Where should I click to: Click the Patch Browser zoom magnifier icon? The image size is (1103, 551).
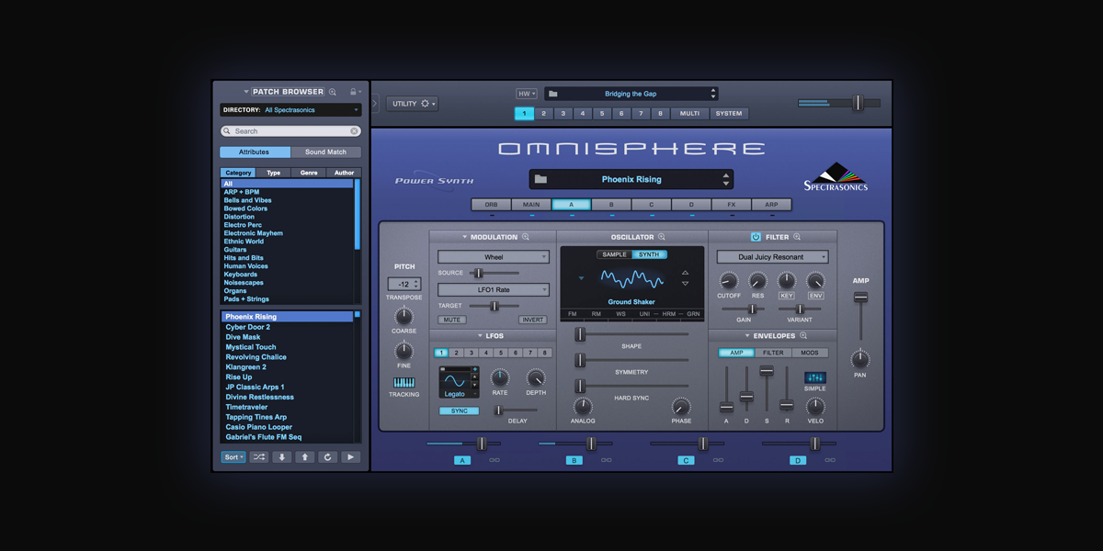pos(333,92)
